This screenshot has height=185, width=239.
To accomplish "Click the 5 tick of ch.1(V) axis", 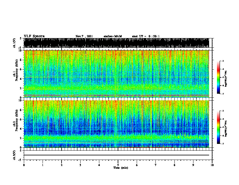I will click(x=21, y=38).
